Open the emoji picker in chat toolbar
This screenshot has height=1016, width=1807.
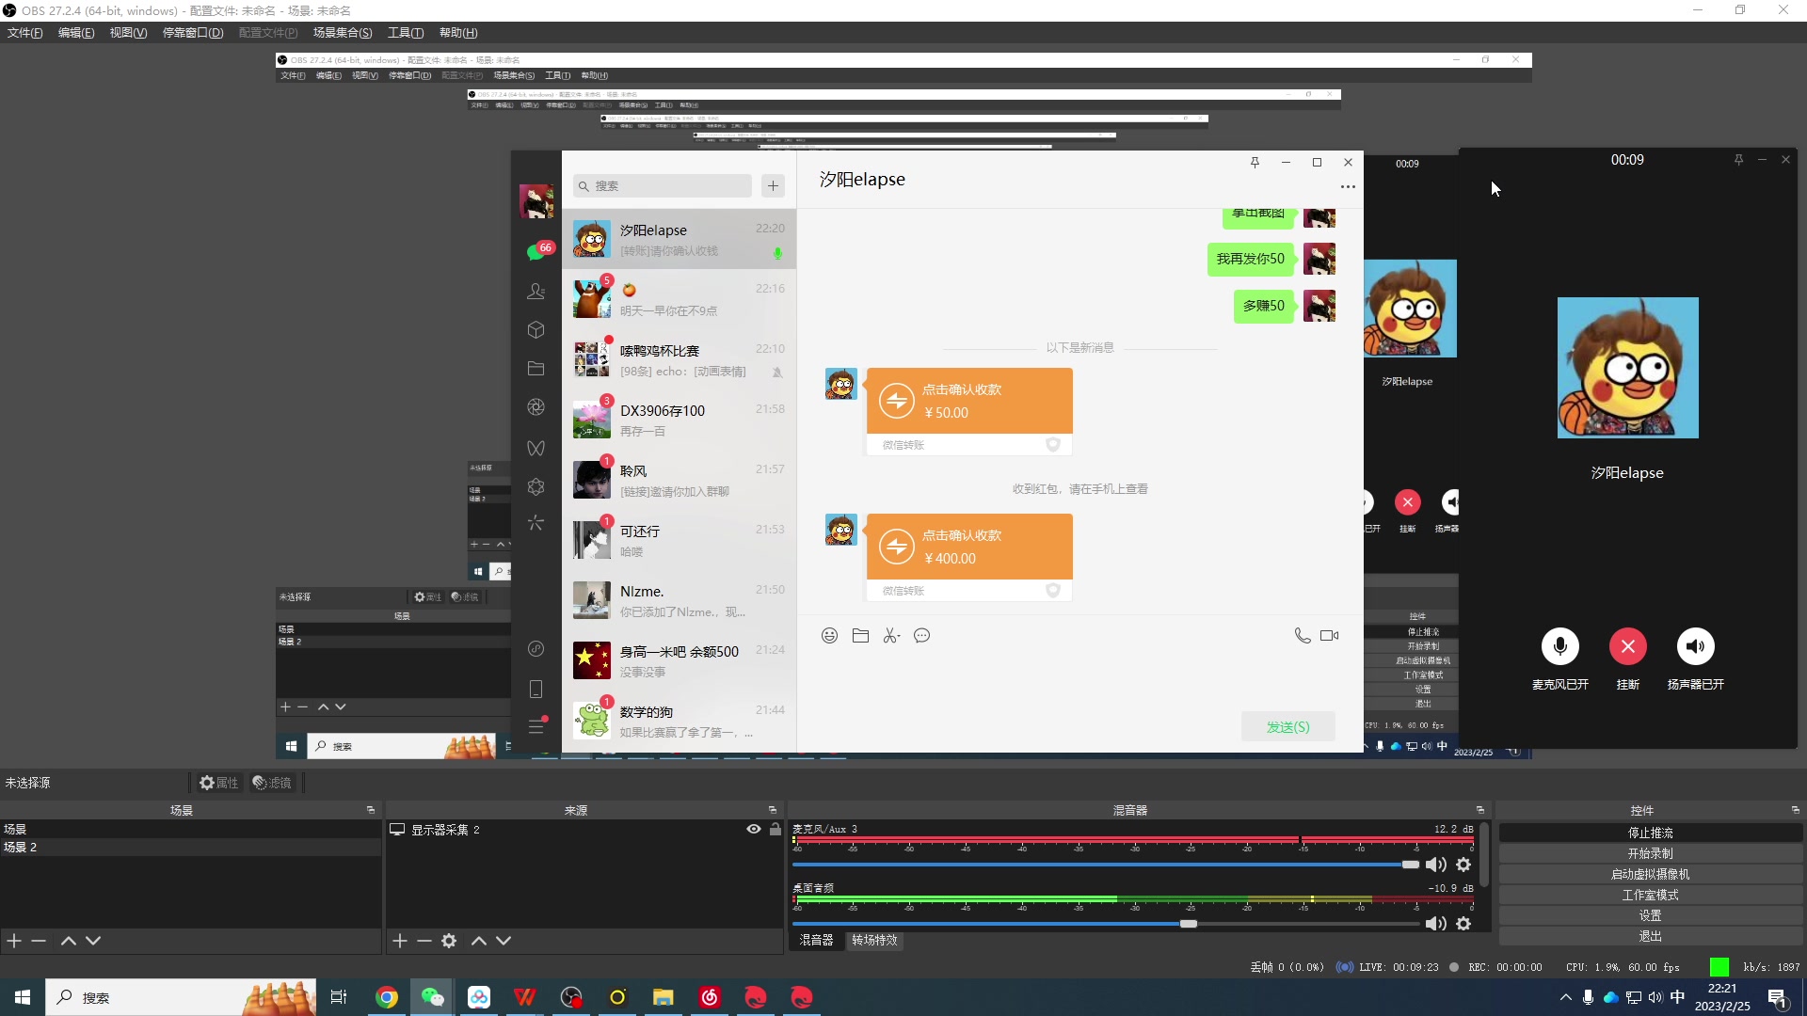[x=829, y=636]
